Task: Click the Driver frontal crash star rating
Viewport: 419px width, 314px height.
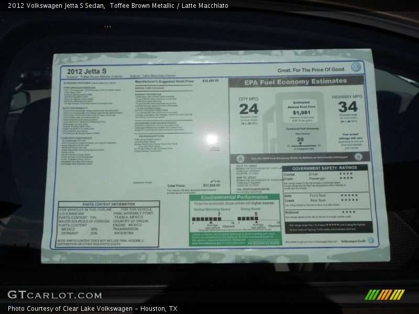Action: point(346,174)
